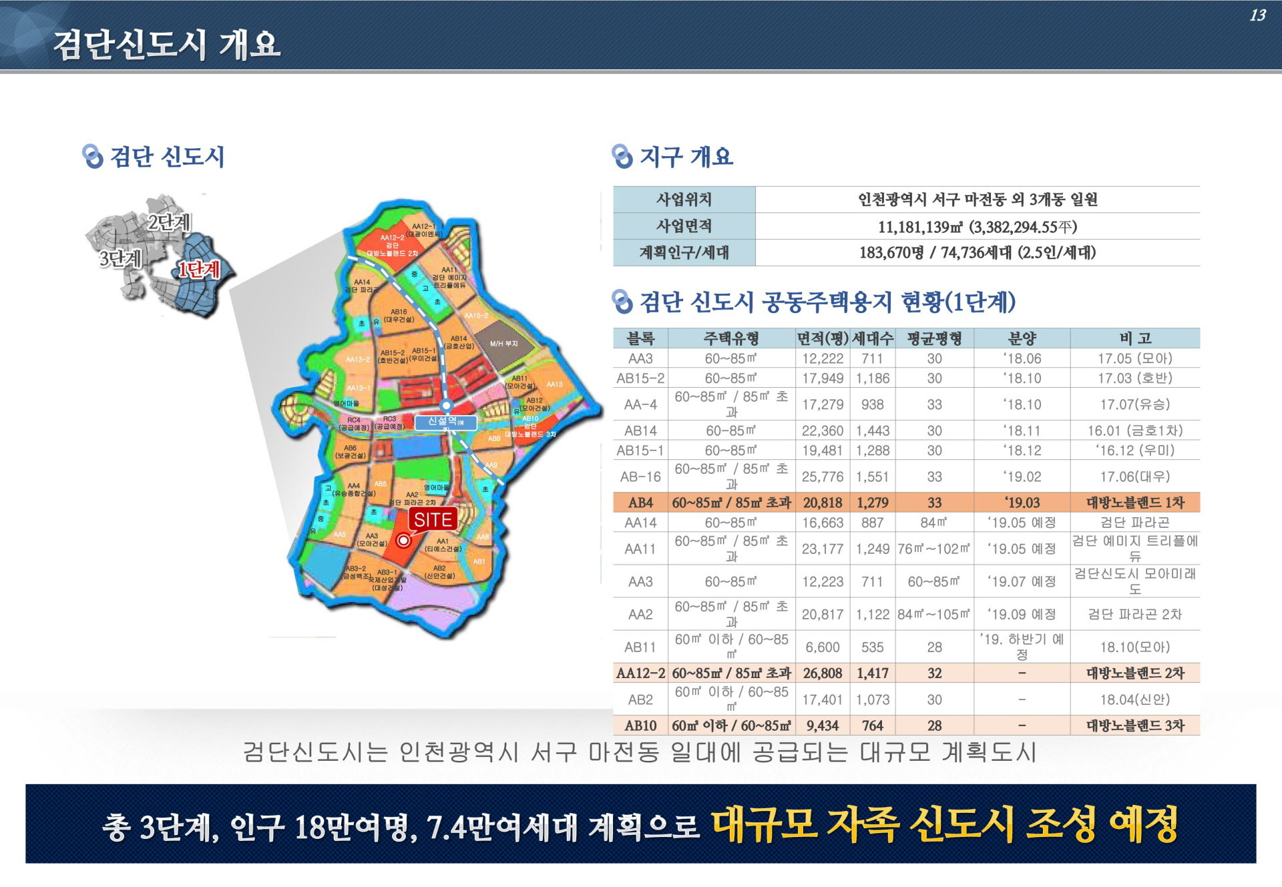Click the 비 고 column header
The height and width of the screenshot is (887, 1282).
click(x=1134, y=338)
